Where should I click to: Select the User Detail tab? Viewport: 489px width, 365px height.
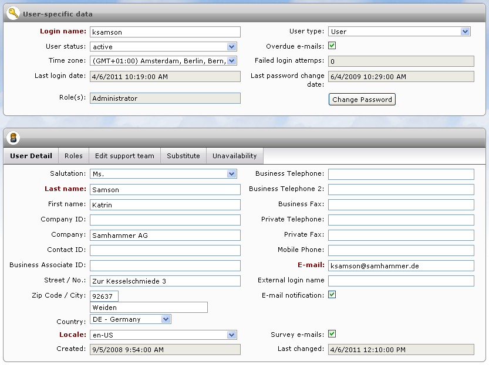(x=31, y=156)
